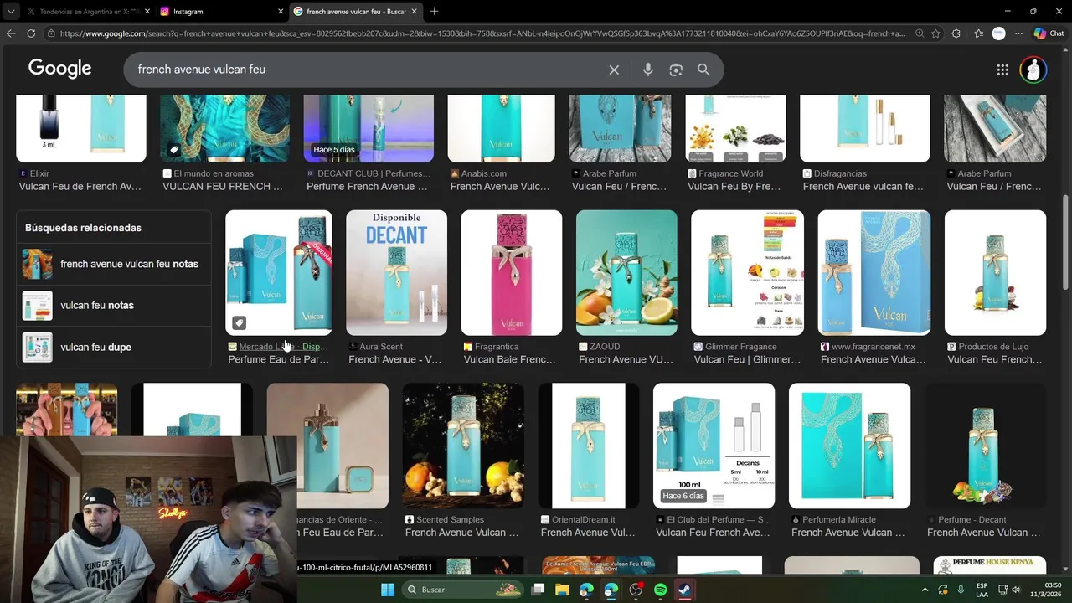The height and width of the screenshot is (603, 1072).
Task: Open the Productos de Lujo result image
Action: (995, 272)
